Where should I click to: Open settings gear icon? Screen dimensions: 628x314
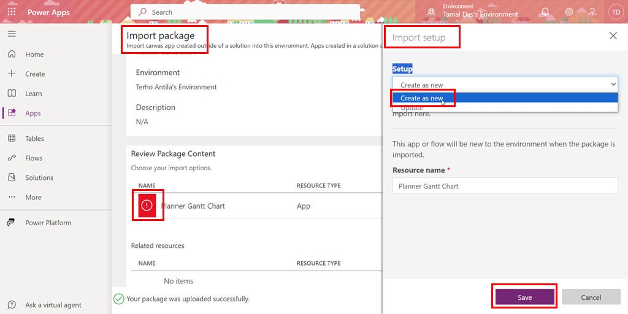click(569, 12)
